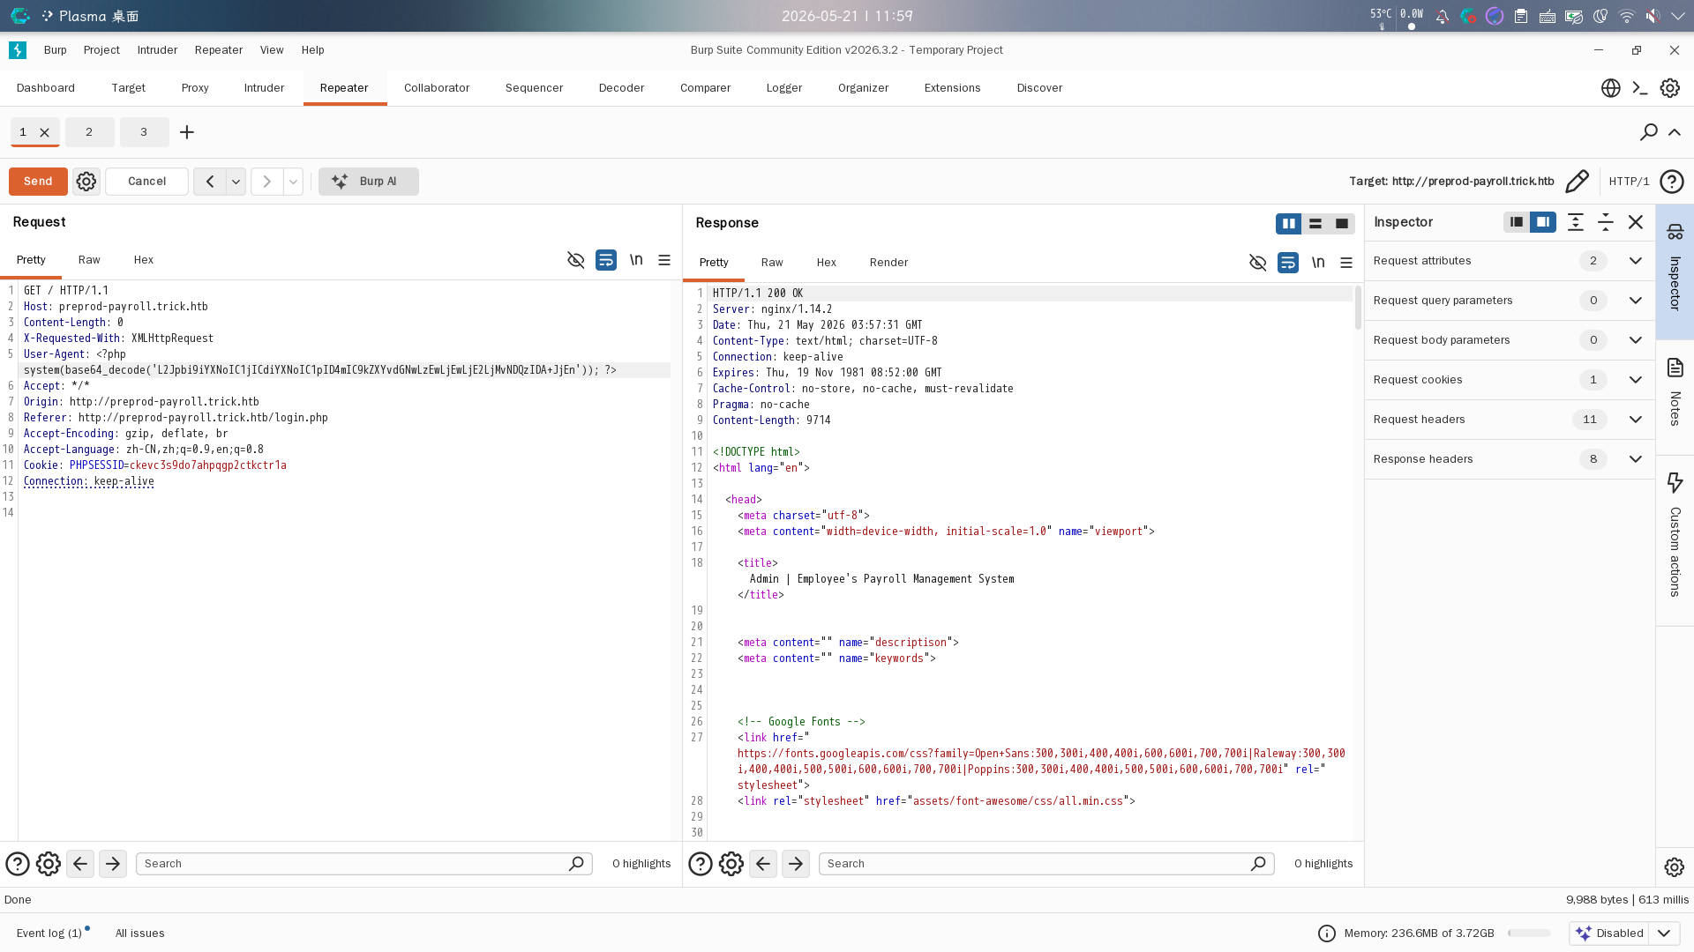Toggle non-printable \n characters in Response panel
The width and height of the screenshot is (1694, 952).
1318,263
